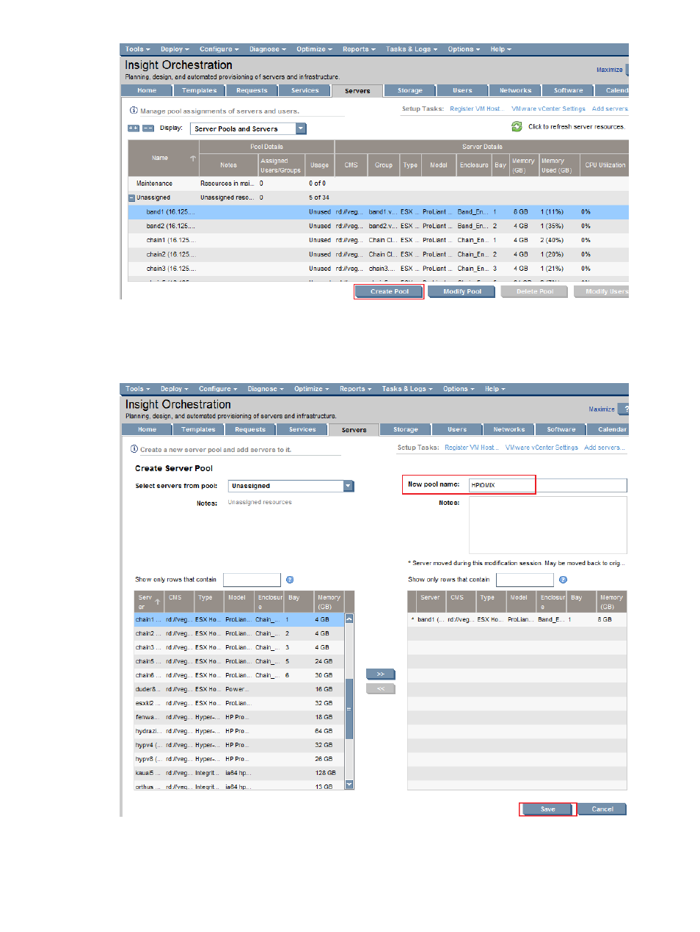Click left server list scrollbar thumb
The image size is (700, 932).
[x=349, y=709]
